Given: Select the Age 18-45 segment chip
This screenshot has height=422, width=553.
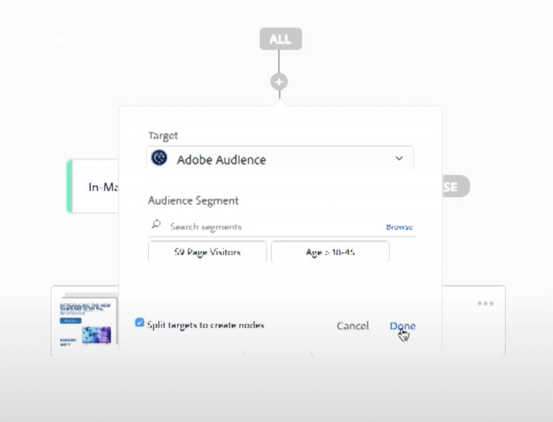Looking at the screenshot, I should (x=330, y=252).
